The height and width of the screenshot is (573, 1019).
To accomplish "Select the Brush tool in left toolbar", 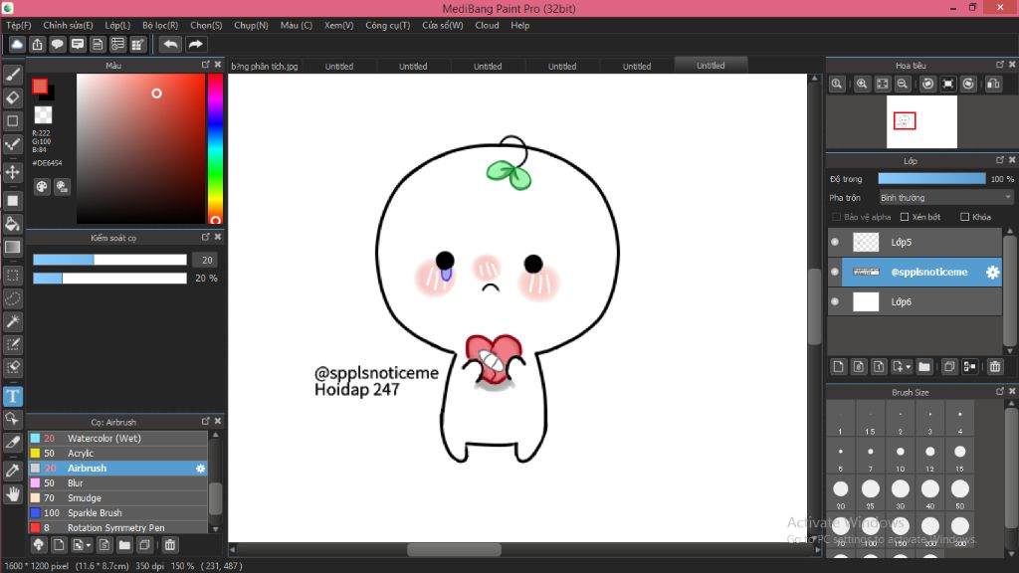I will (12, 75).
